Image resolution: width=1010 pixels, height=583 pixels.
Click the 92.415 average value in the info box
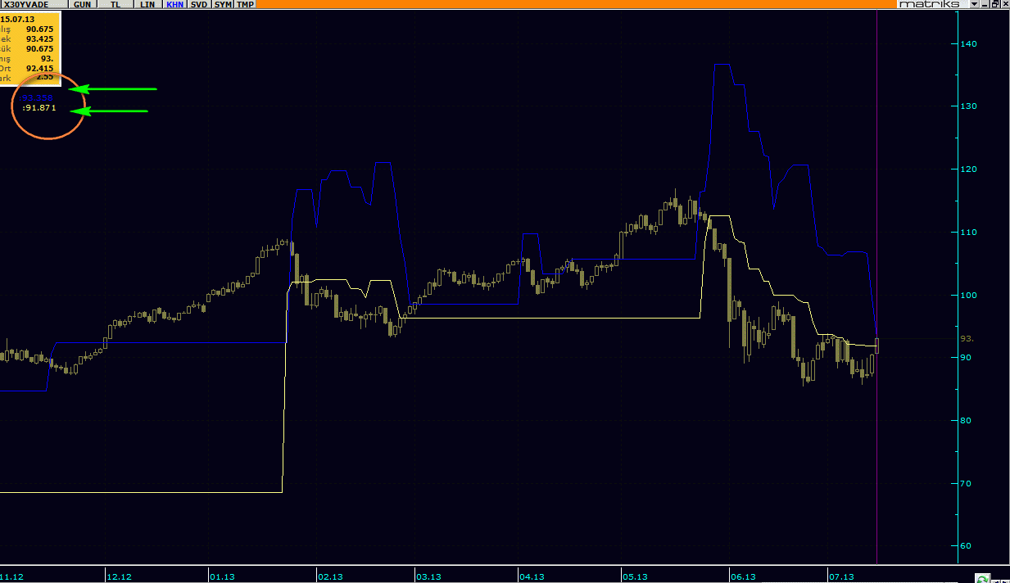coord(40,69)
